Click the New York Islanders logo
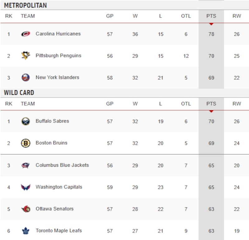The width and height of the screenshot is (249, 240). 26,78
